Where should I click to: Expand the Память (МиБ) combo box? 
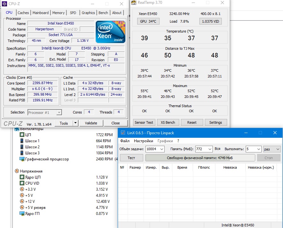pyautogui.click(x=210, y=149)
